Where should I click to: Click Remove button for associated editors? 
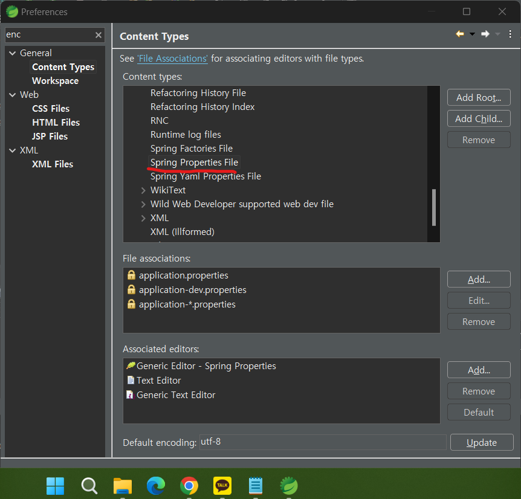[x=479, y=391]
